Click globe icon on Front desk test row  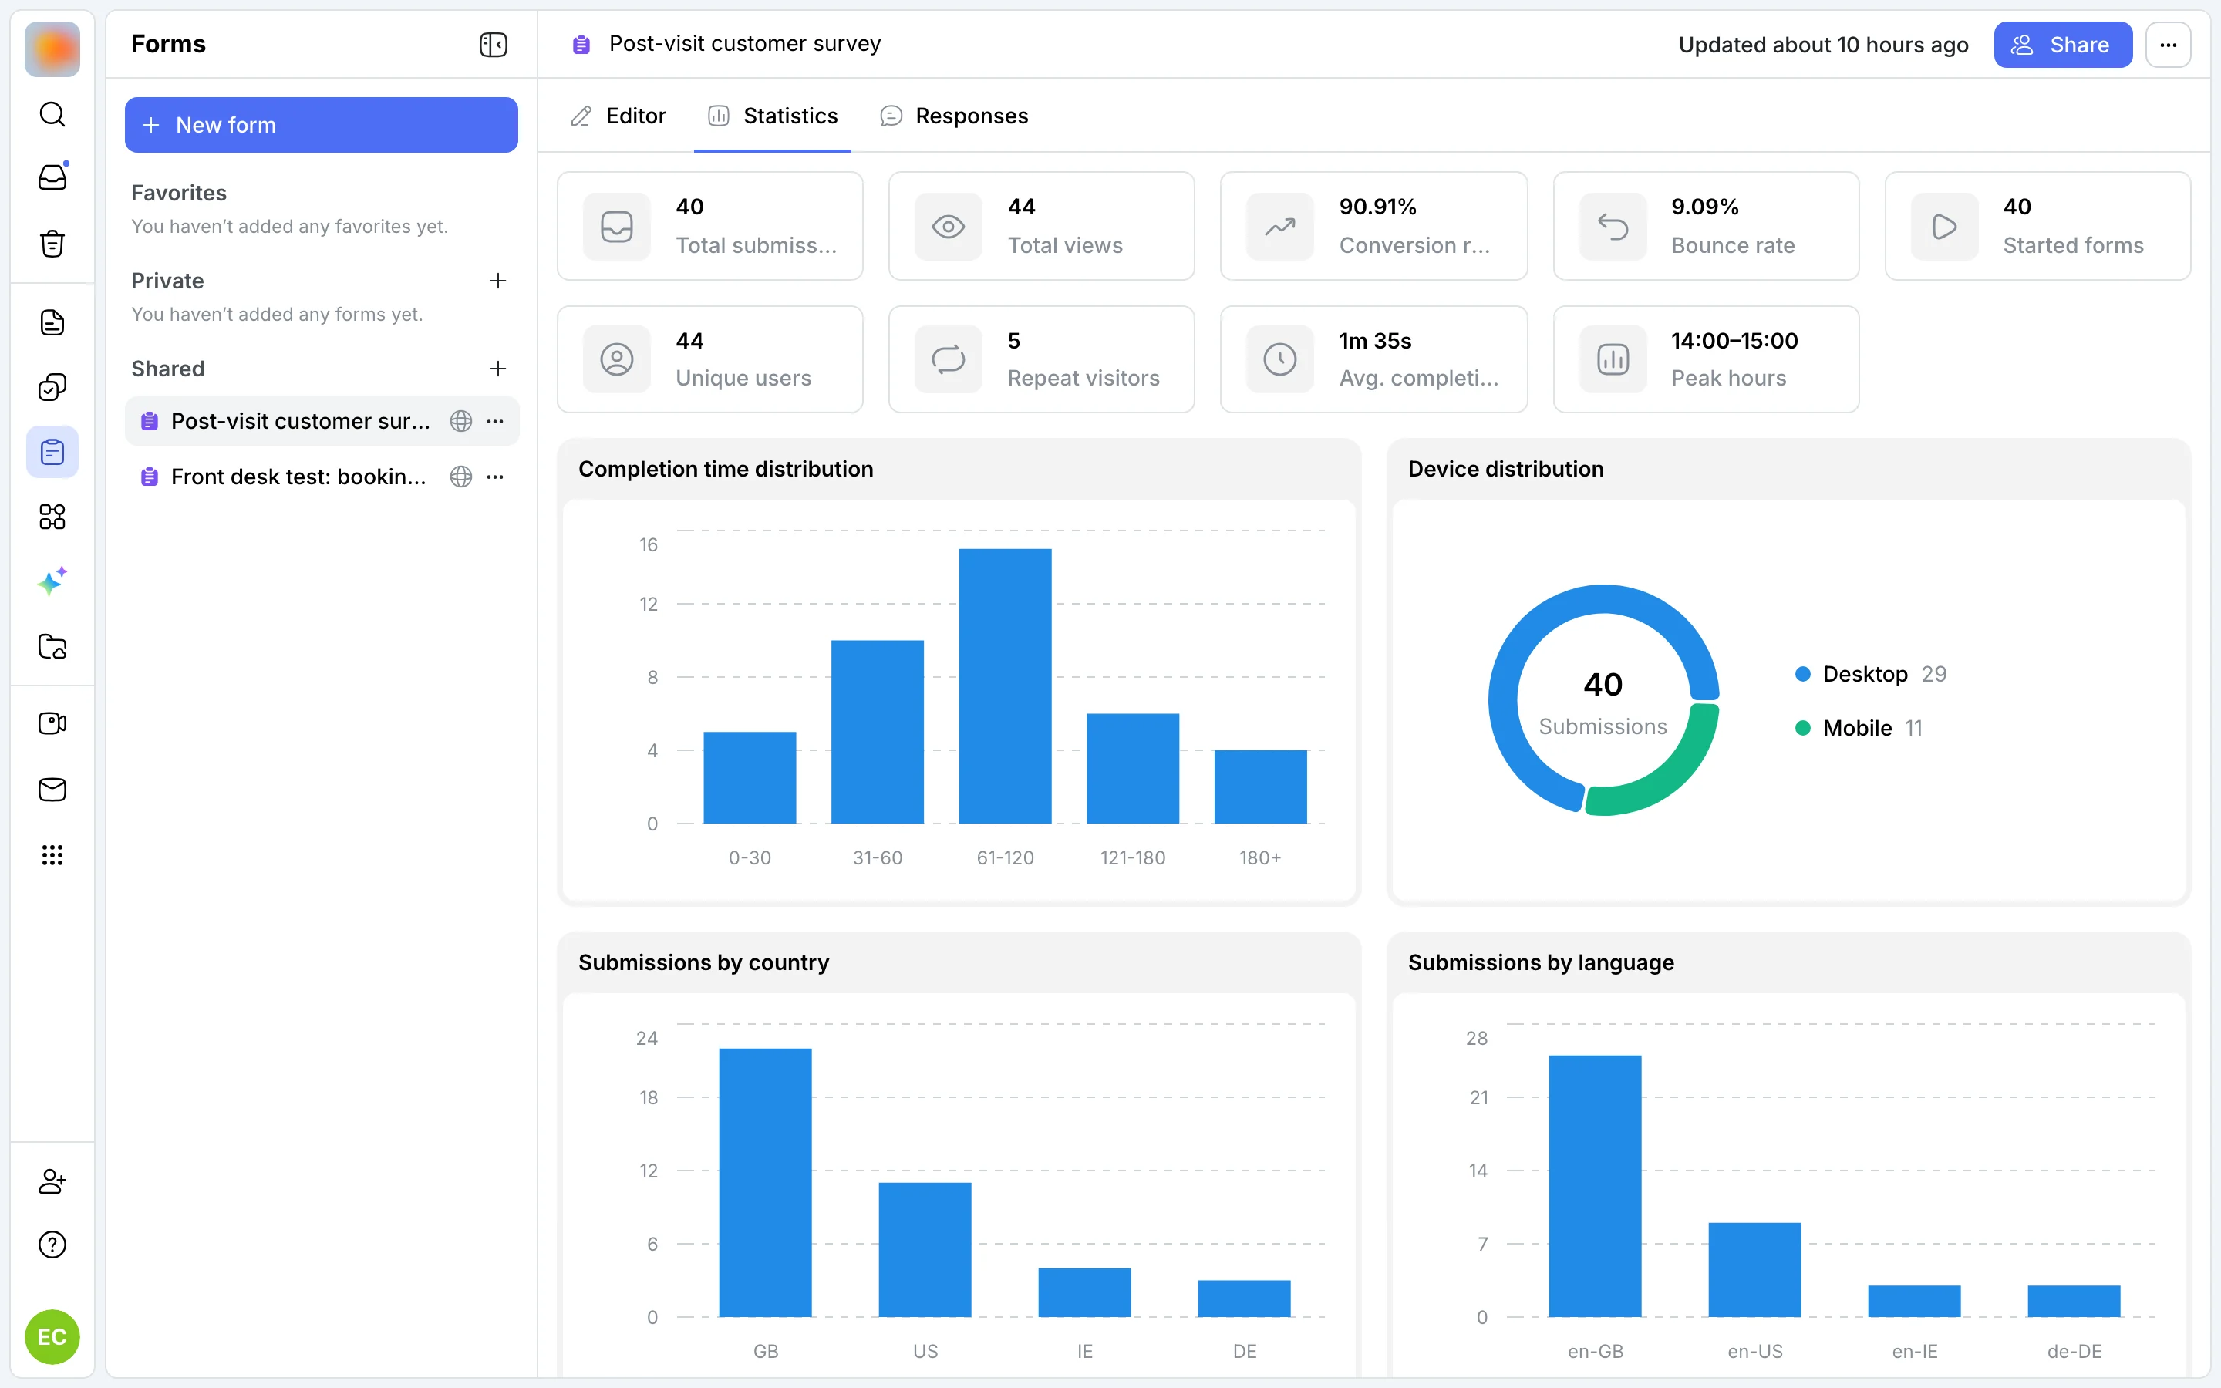click(x=460, y=477)
